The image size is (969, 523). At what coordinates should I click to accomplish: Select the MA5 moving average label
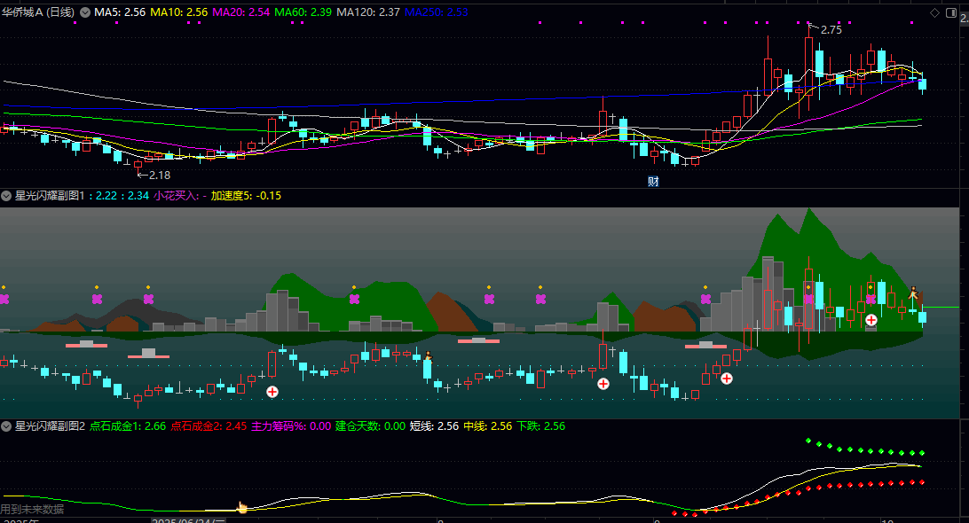[120, 12]
